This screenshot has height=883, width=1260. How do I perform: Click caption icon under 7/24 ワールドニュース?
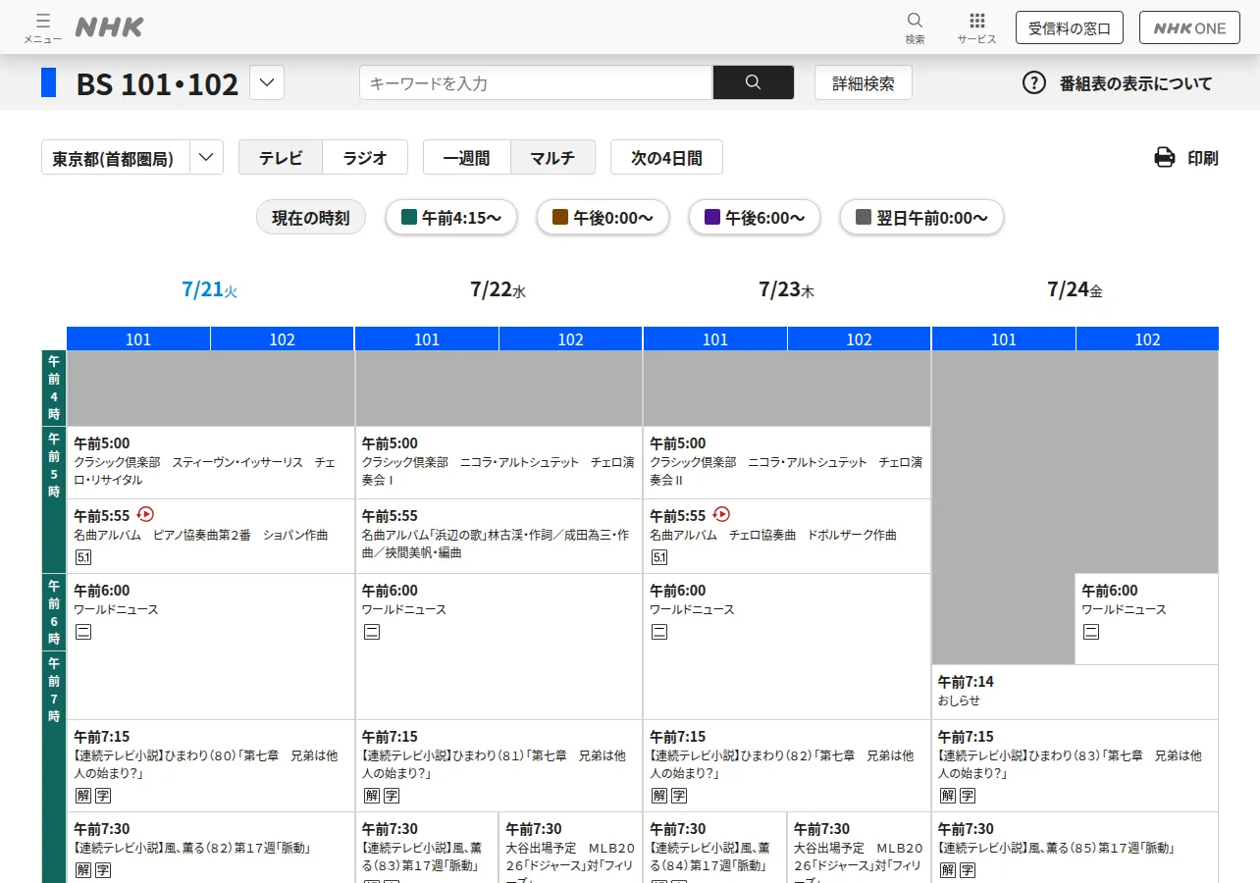(1091, 632)
